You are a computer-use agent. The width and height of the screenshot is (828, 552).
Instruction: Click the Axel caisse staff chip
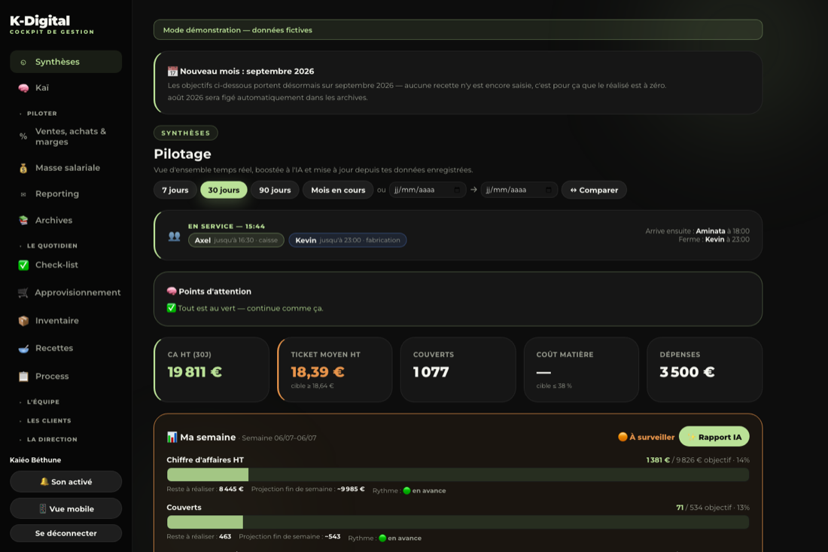pyautogui.click(x=236, y=240)
